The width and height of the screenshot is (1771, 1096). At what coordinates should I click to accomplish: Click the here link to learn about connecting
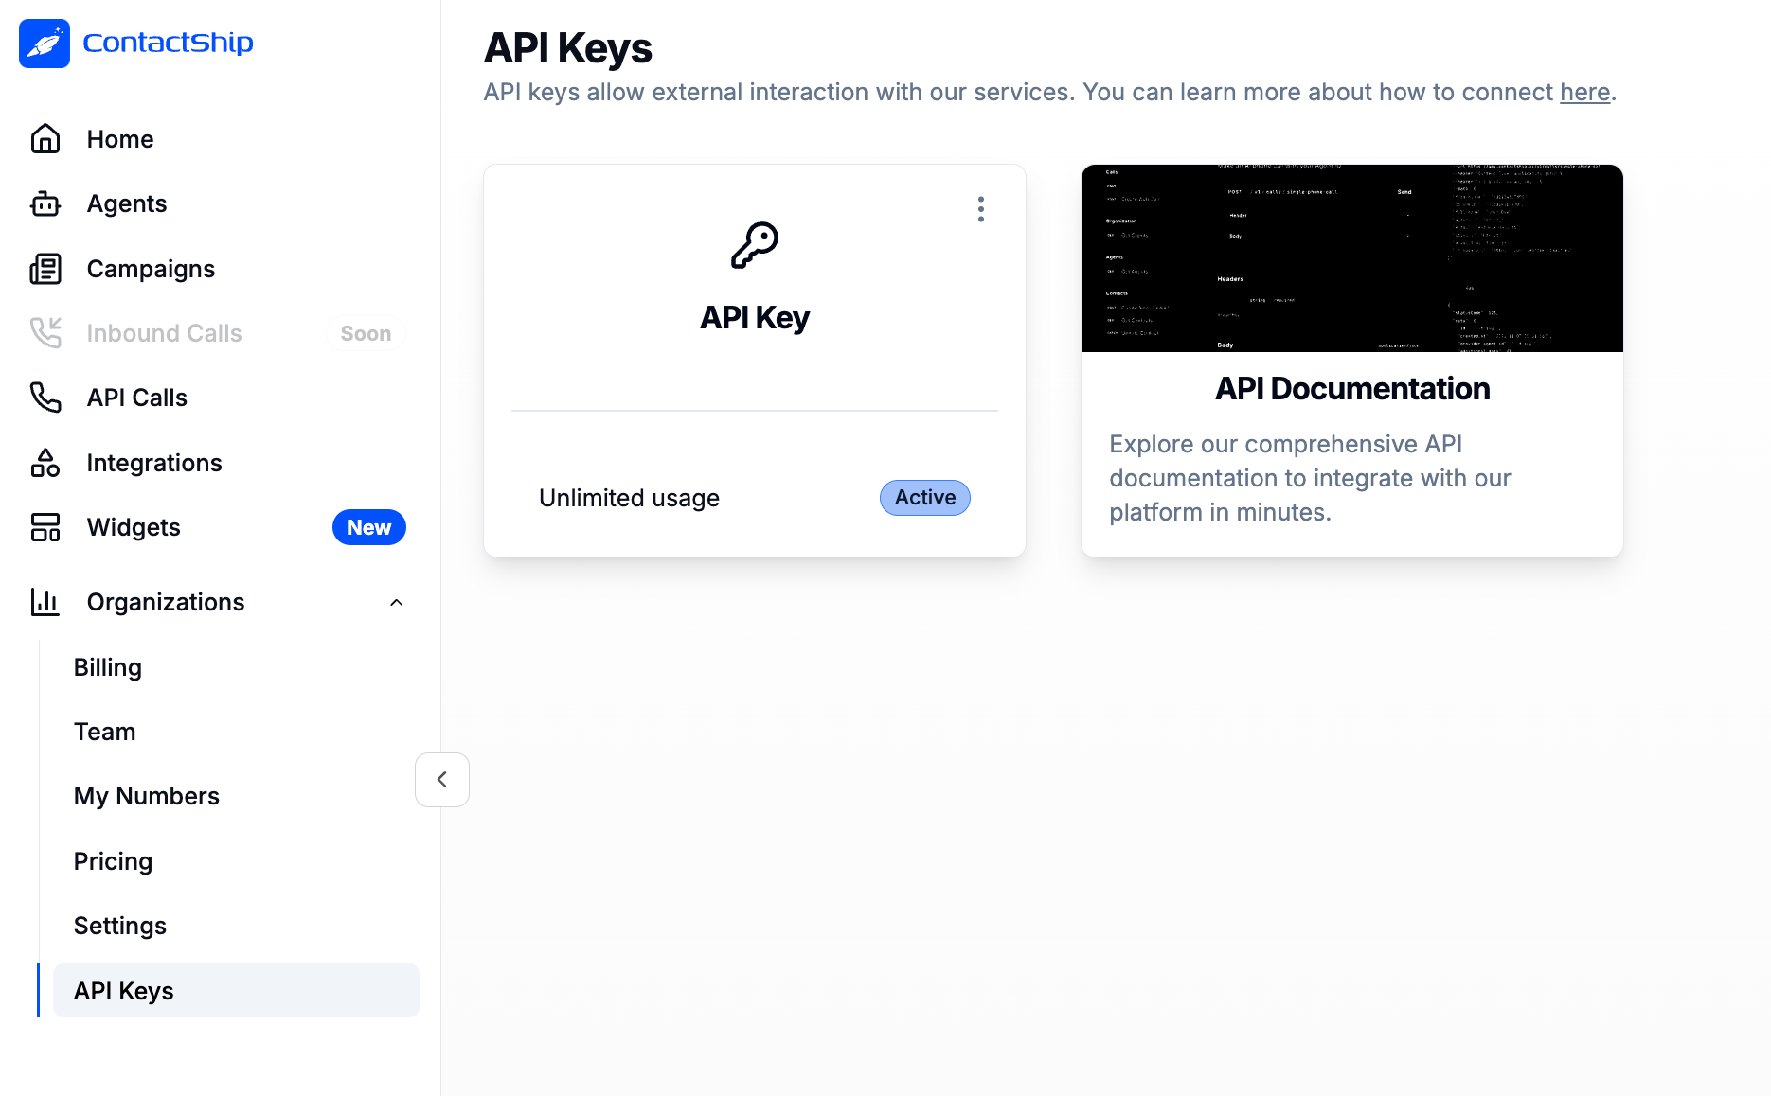1584,92
